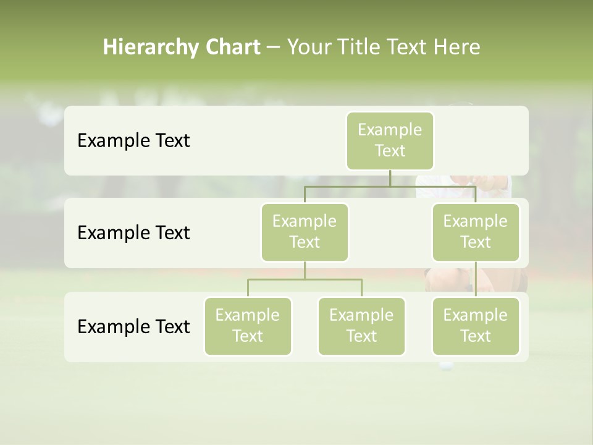Click the empty slide area below the chart

point(296,402)
